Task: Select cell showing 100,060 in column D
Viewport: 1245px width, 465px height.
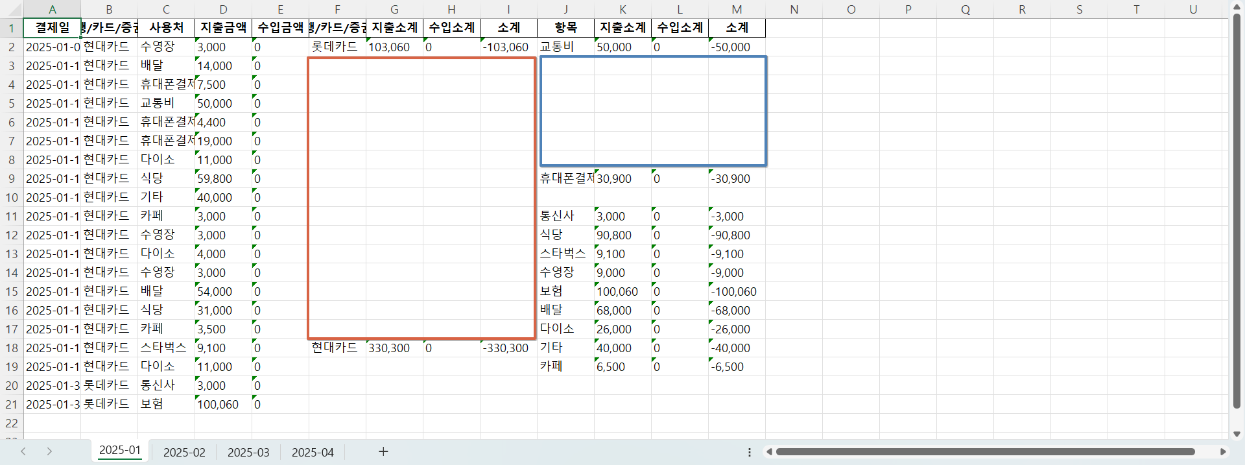Action: pos(223,404)
